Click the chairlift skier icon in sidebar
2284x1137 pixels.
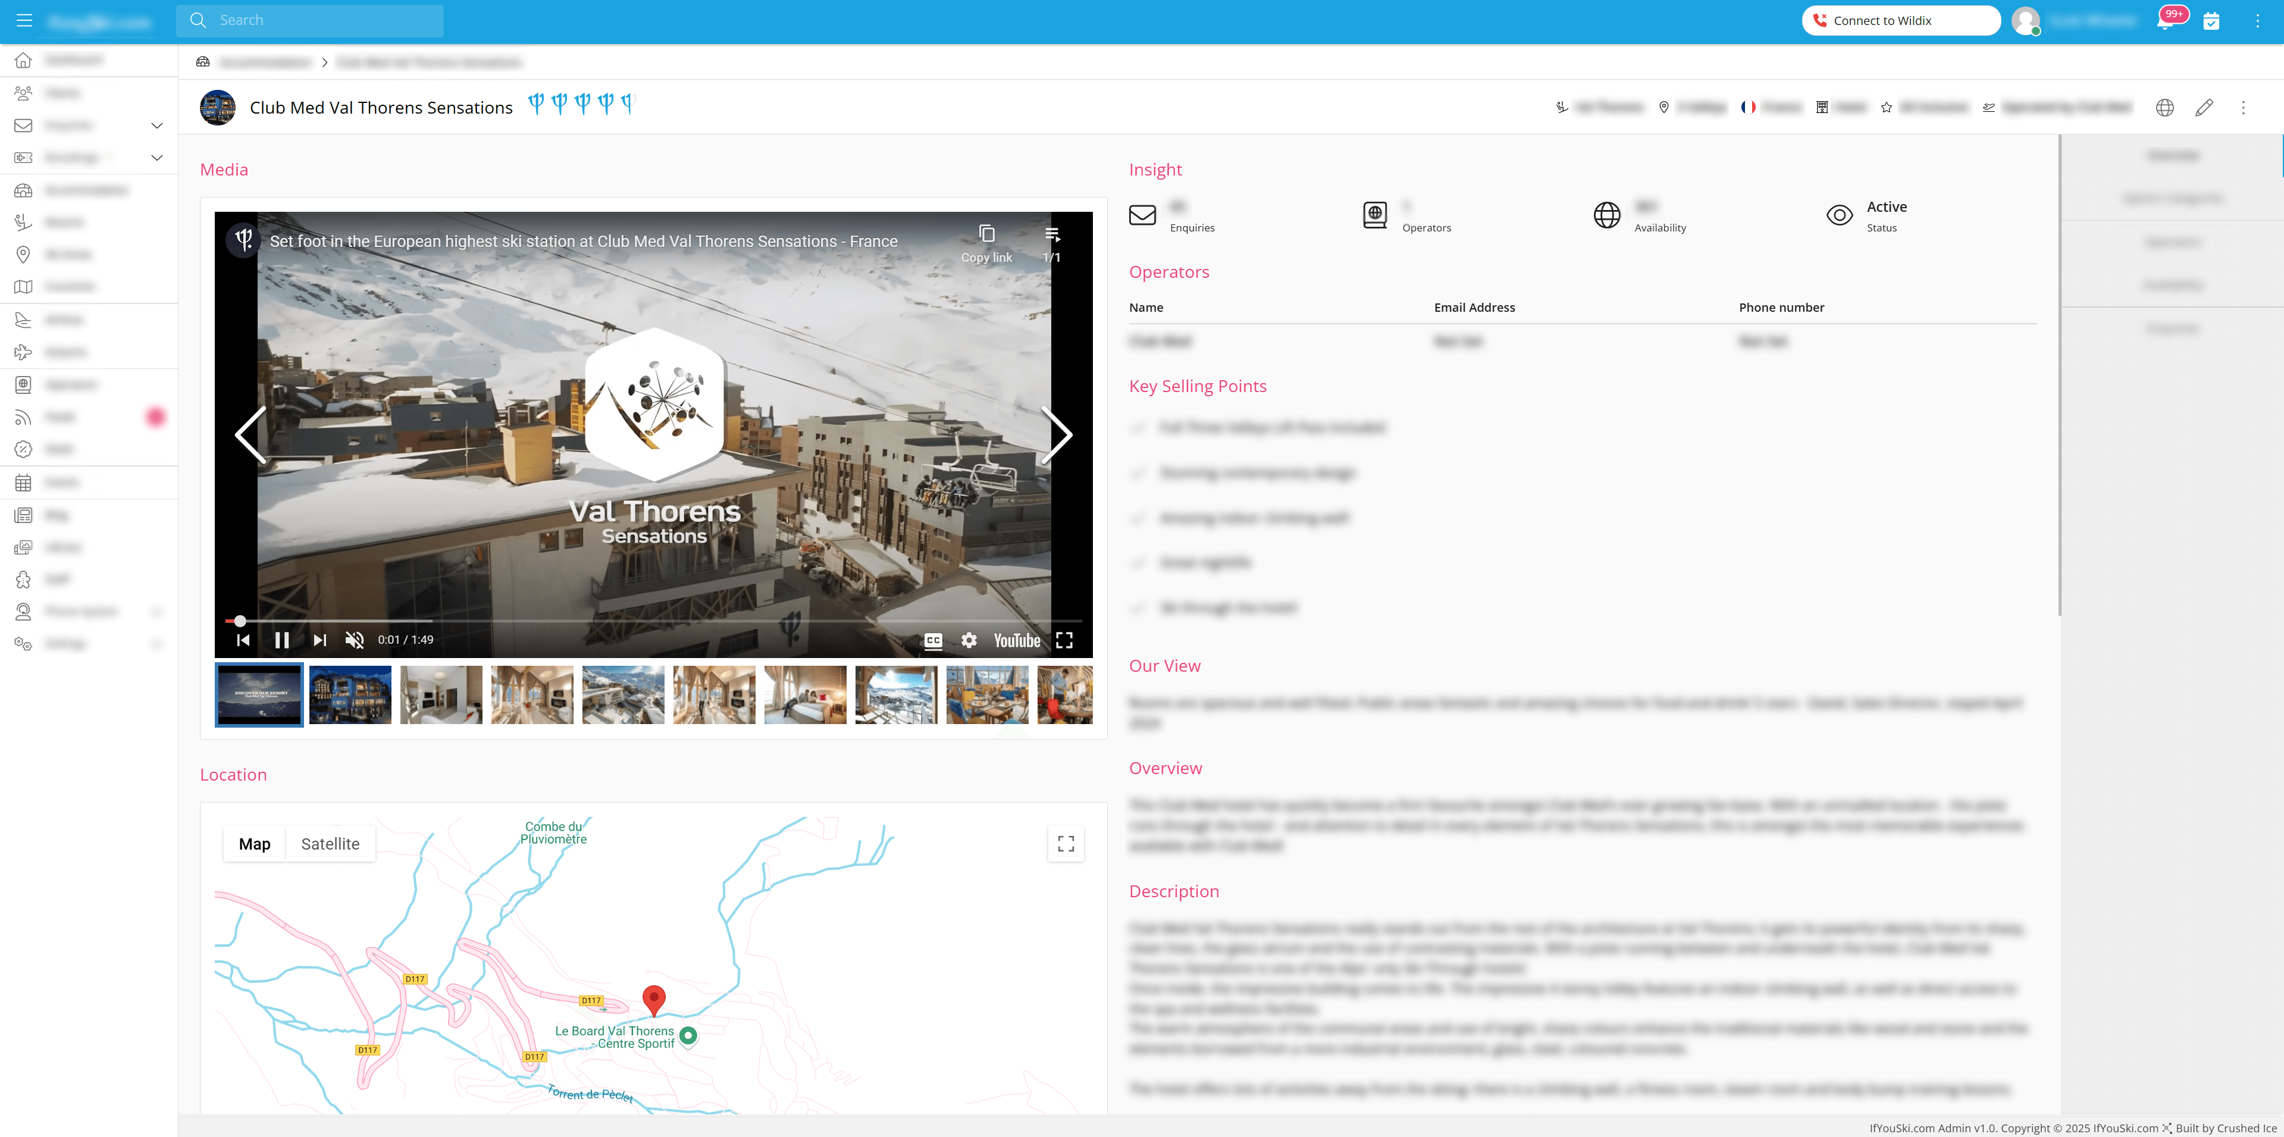click(x=24, y=222)
